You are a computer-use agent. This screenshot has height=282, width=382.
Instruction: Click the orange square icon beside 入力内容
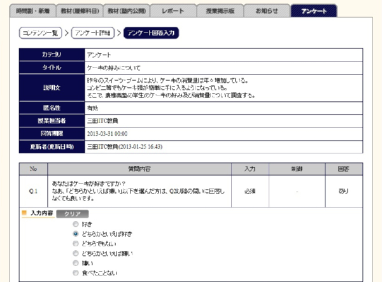tap(25, 213)
